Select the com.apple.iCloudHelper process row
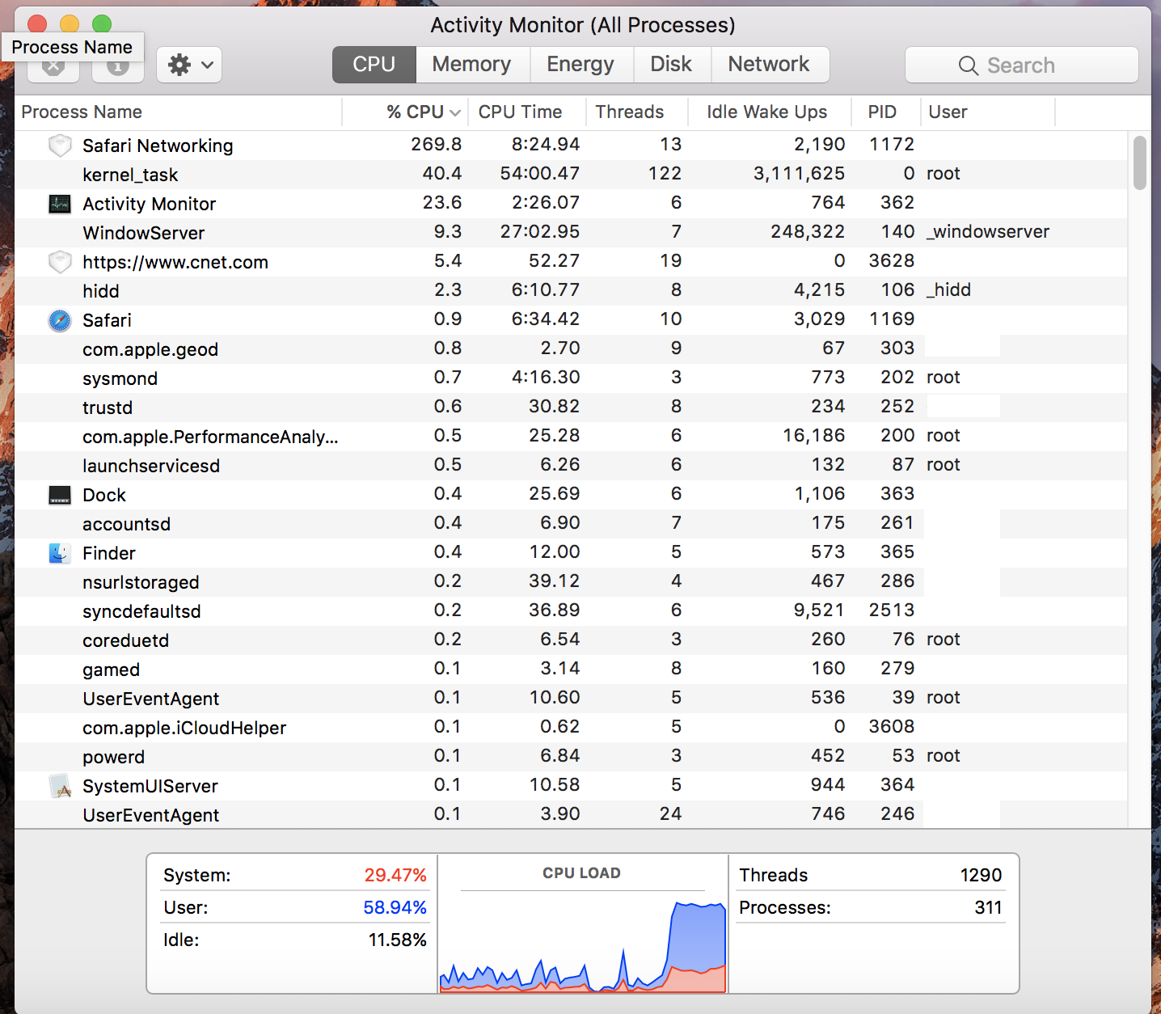 click(571, 728)
